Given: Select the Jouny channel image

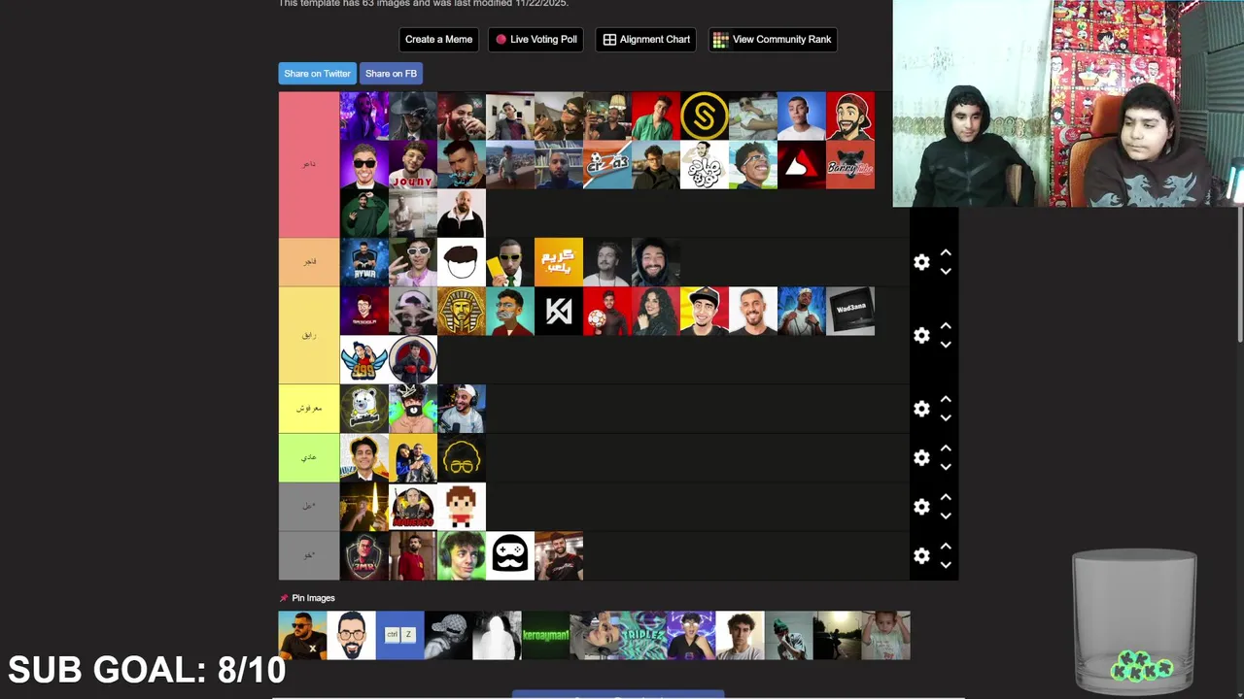Looking at the screenshot, I should click(x=413, y=165).
